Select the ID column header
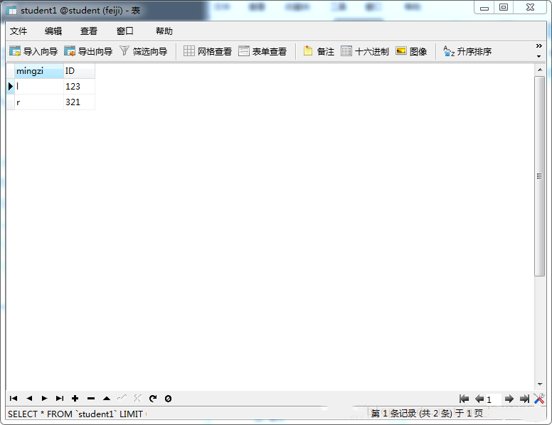 (x=79, y=71)
